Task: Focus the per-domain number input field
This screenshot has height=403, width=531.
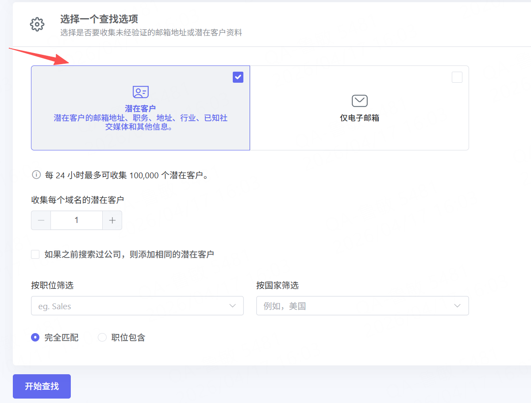Action: (x=77, y=220)
